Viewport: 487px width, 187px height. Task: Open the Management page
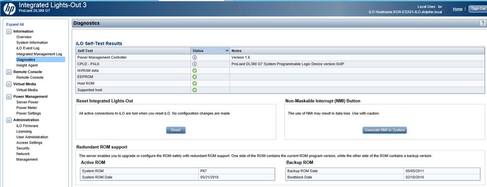[x=27, y=159]
